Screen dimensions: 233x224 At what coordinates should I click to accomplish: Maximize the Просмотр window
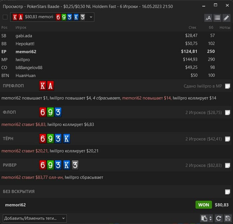click(x=215, y=5)
